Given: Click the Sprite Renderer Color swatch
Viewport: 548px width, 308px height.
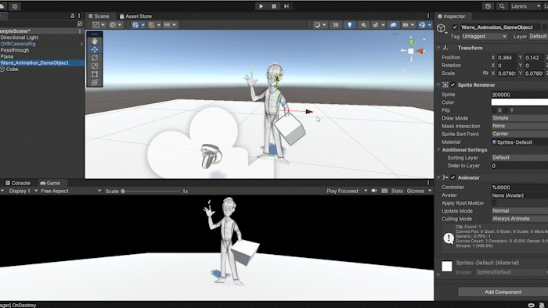Looking at the screenshot, I should 520,102.
